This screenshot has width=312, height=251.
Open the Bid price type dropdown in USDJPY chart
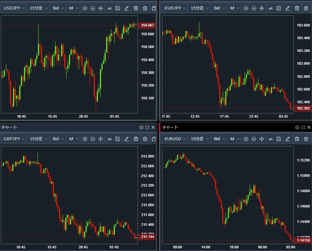(x=58, y=8)
